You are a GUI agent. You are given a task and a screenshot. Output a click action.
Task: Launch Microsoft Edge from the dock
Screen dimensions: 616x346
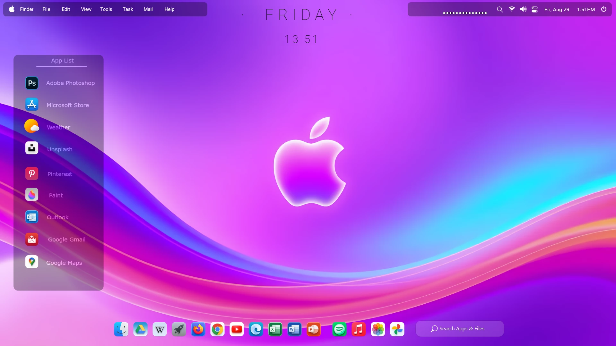pos(256,329)
